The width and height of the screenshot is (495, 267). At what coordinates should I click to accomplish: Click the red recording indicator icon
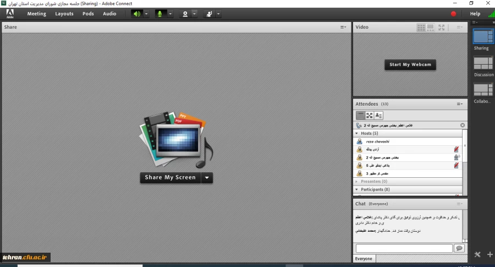click(454, 14)
